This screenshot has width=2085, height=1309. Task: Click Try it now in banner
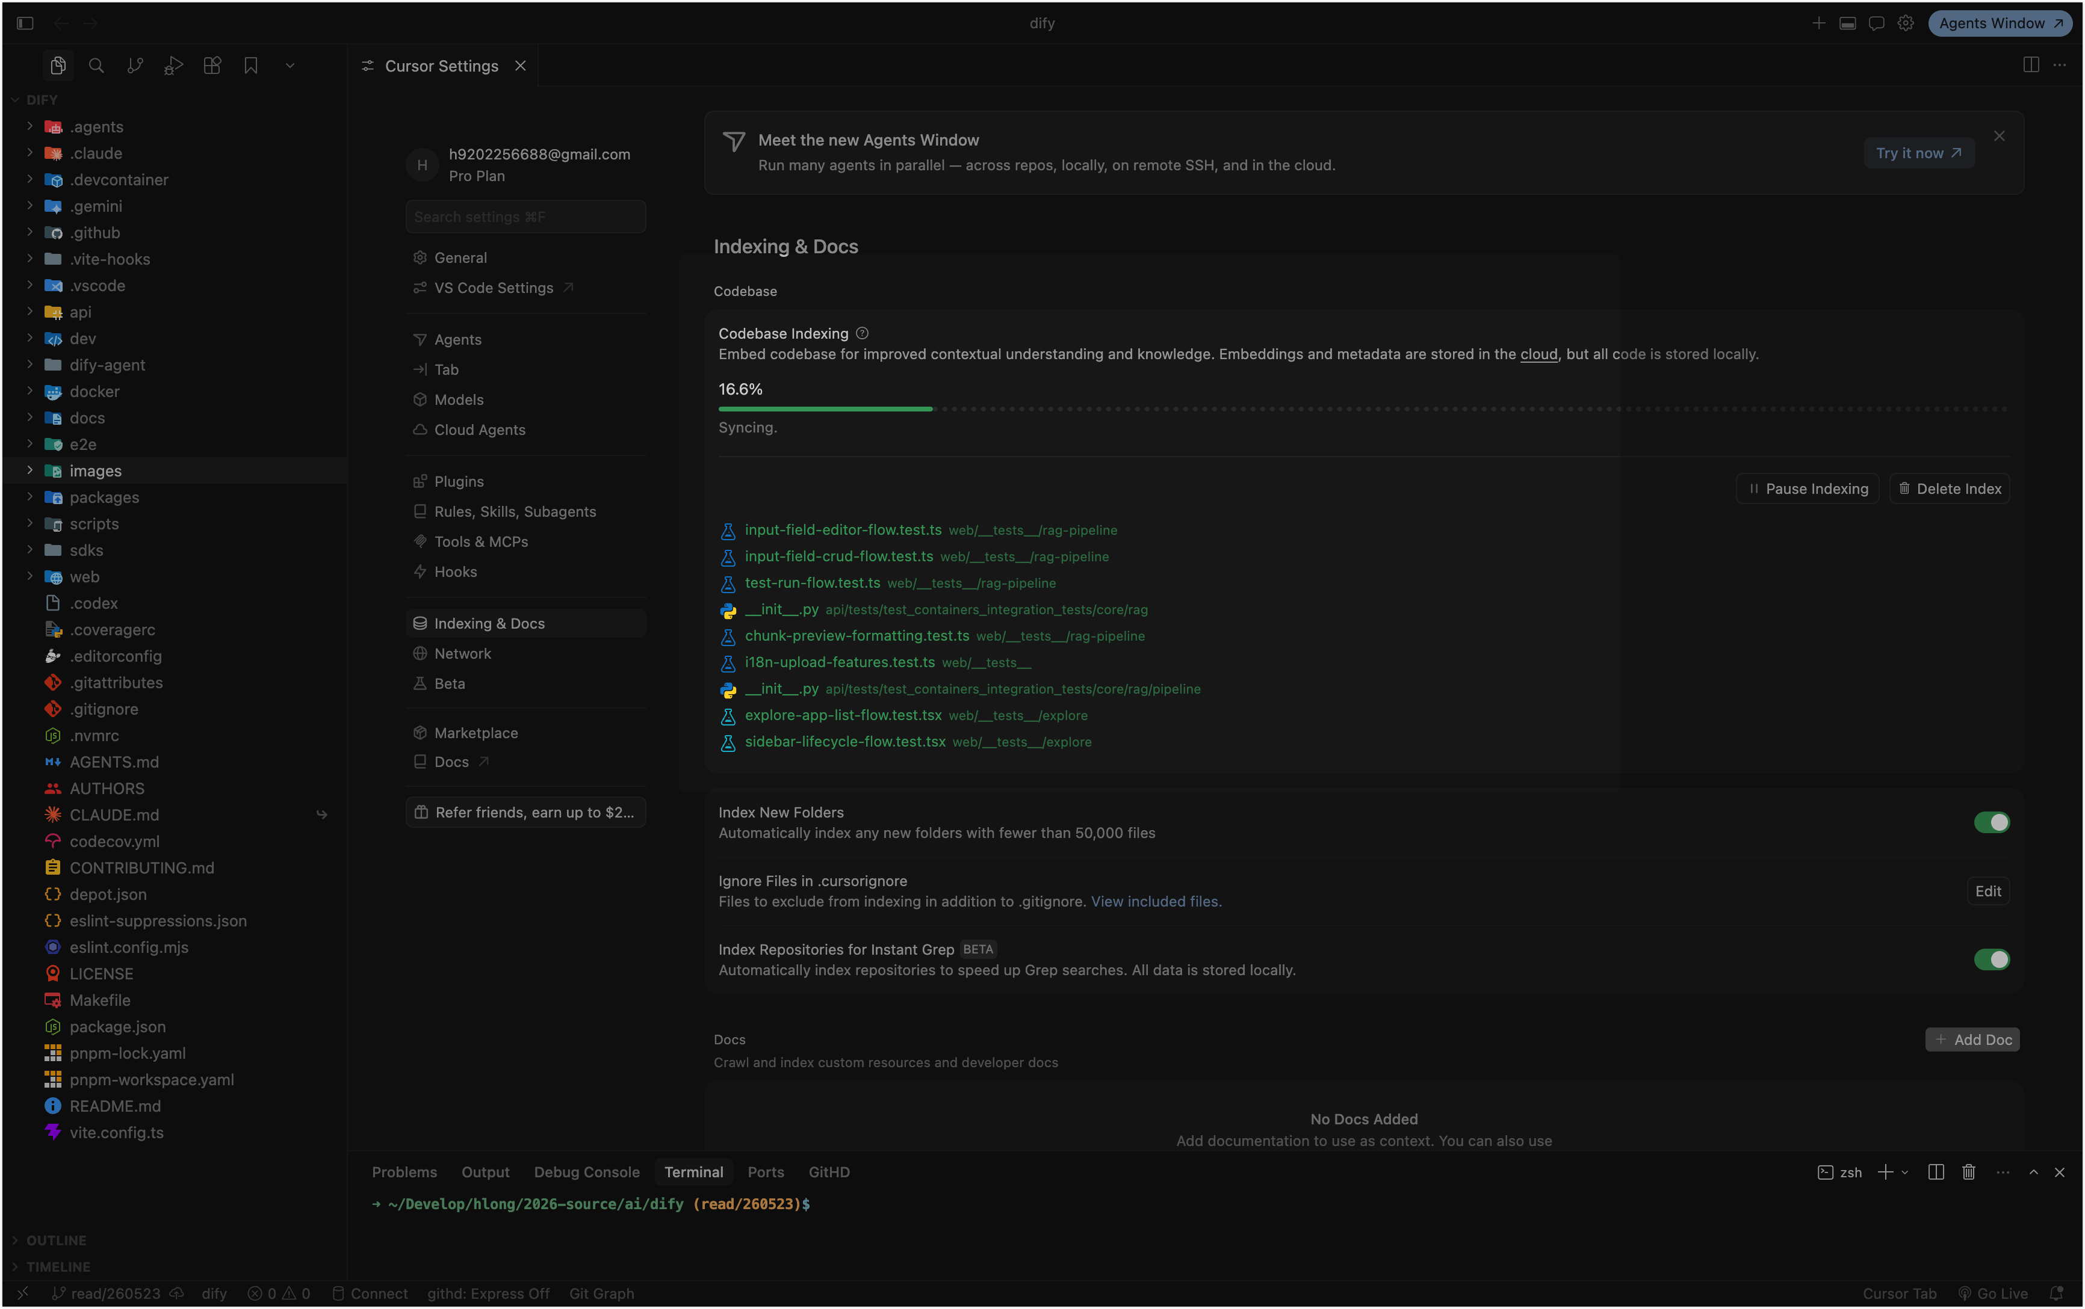1918,153
